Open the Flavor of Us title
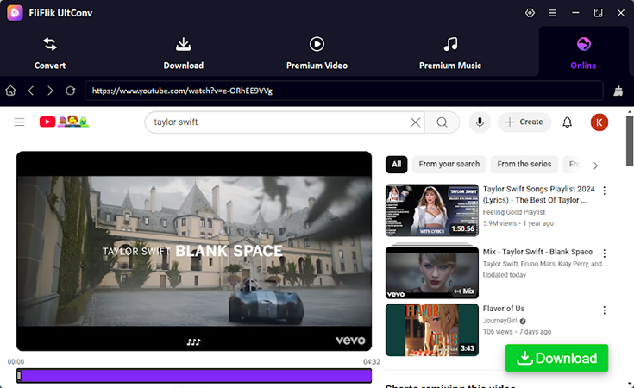 pos(504,309)
